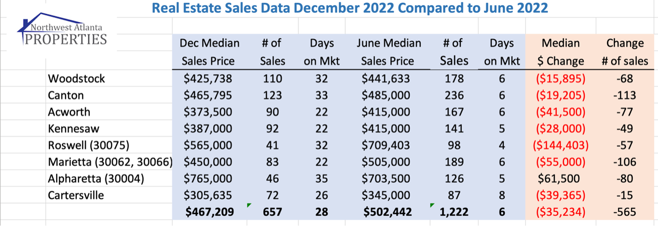This screenshot has height=227, width=658.
Task: Click the $502,442 June total cell
Action: pyautogui.click(x=388, y=212)
